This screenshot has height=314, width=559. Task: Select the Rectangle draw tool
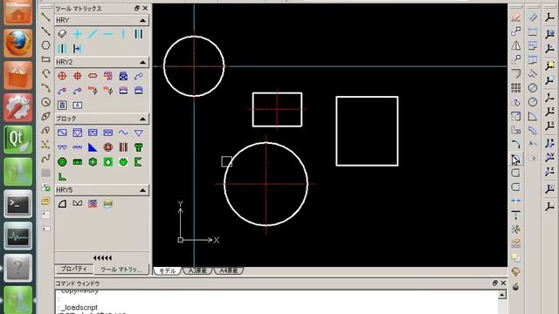(45, 59)
